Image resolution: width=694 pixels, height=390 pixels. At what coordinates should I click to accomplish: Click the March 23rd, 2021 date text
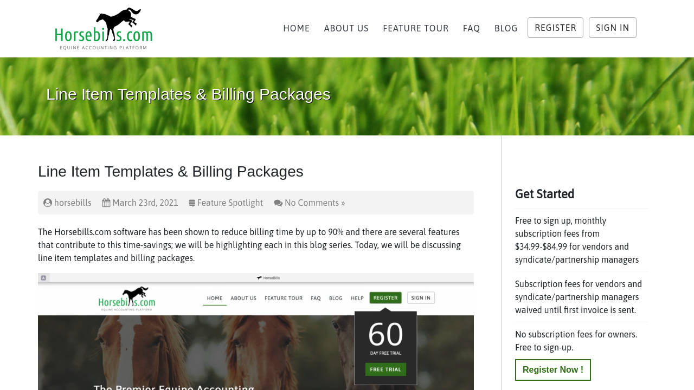pos(145,203)
